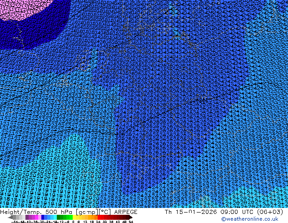Screen dimensions: 288x223
Task: Click the weatheronline.co.uk copyright link
Action: [249, 219]
